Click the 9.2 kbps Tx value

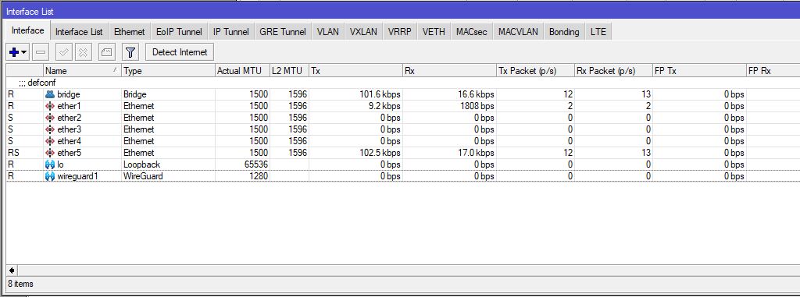pos(384,106)
